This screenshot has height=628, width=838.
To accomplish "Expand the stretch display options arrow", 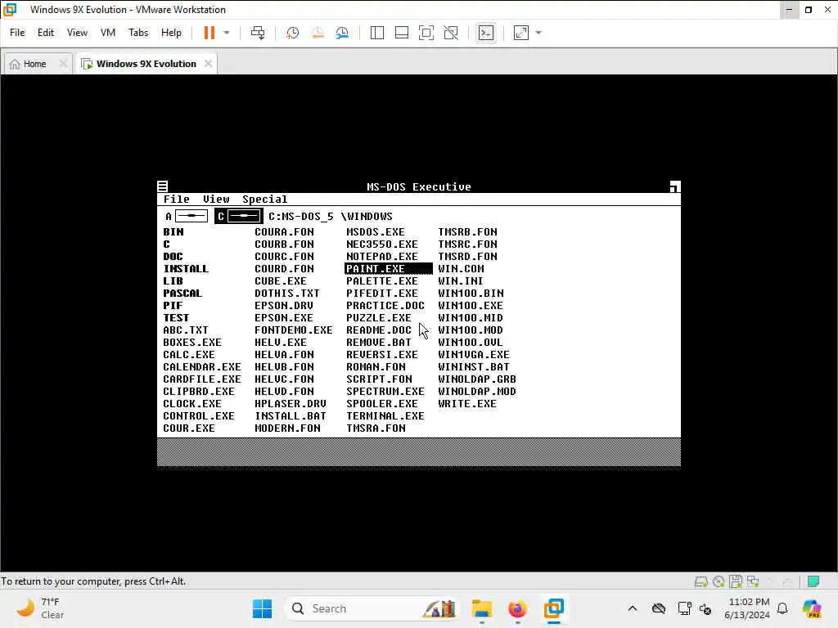I will coord(538,33).
